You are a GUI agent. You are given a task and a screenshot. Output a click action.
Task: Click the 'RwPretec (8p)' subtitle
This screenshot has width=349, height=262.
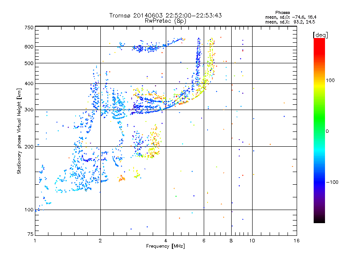tap(165, 21)
